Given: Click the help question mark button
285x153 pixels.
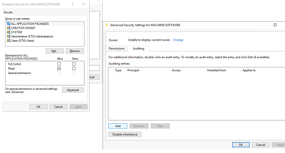Looking at the screenshot, I should tap(73, 4).
